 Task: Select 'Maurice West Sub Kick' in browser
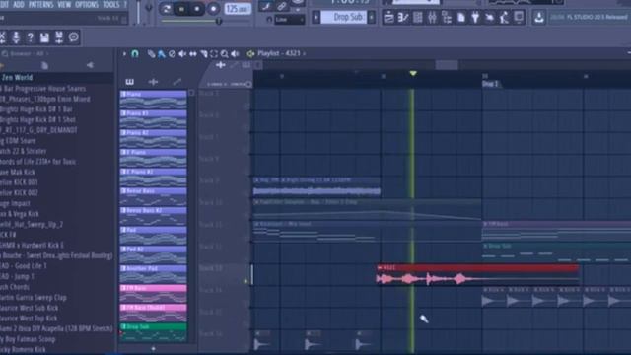[x=29, y=308]
